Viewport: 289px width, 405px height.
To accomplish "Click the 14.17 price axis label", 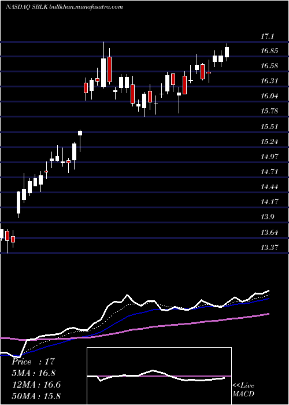I will point(269,201).
